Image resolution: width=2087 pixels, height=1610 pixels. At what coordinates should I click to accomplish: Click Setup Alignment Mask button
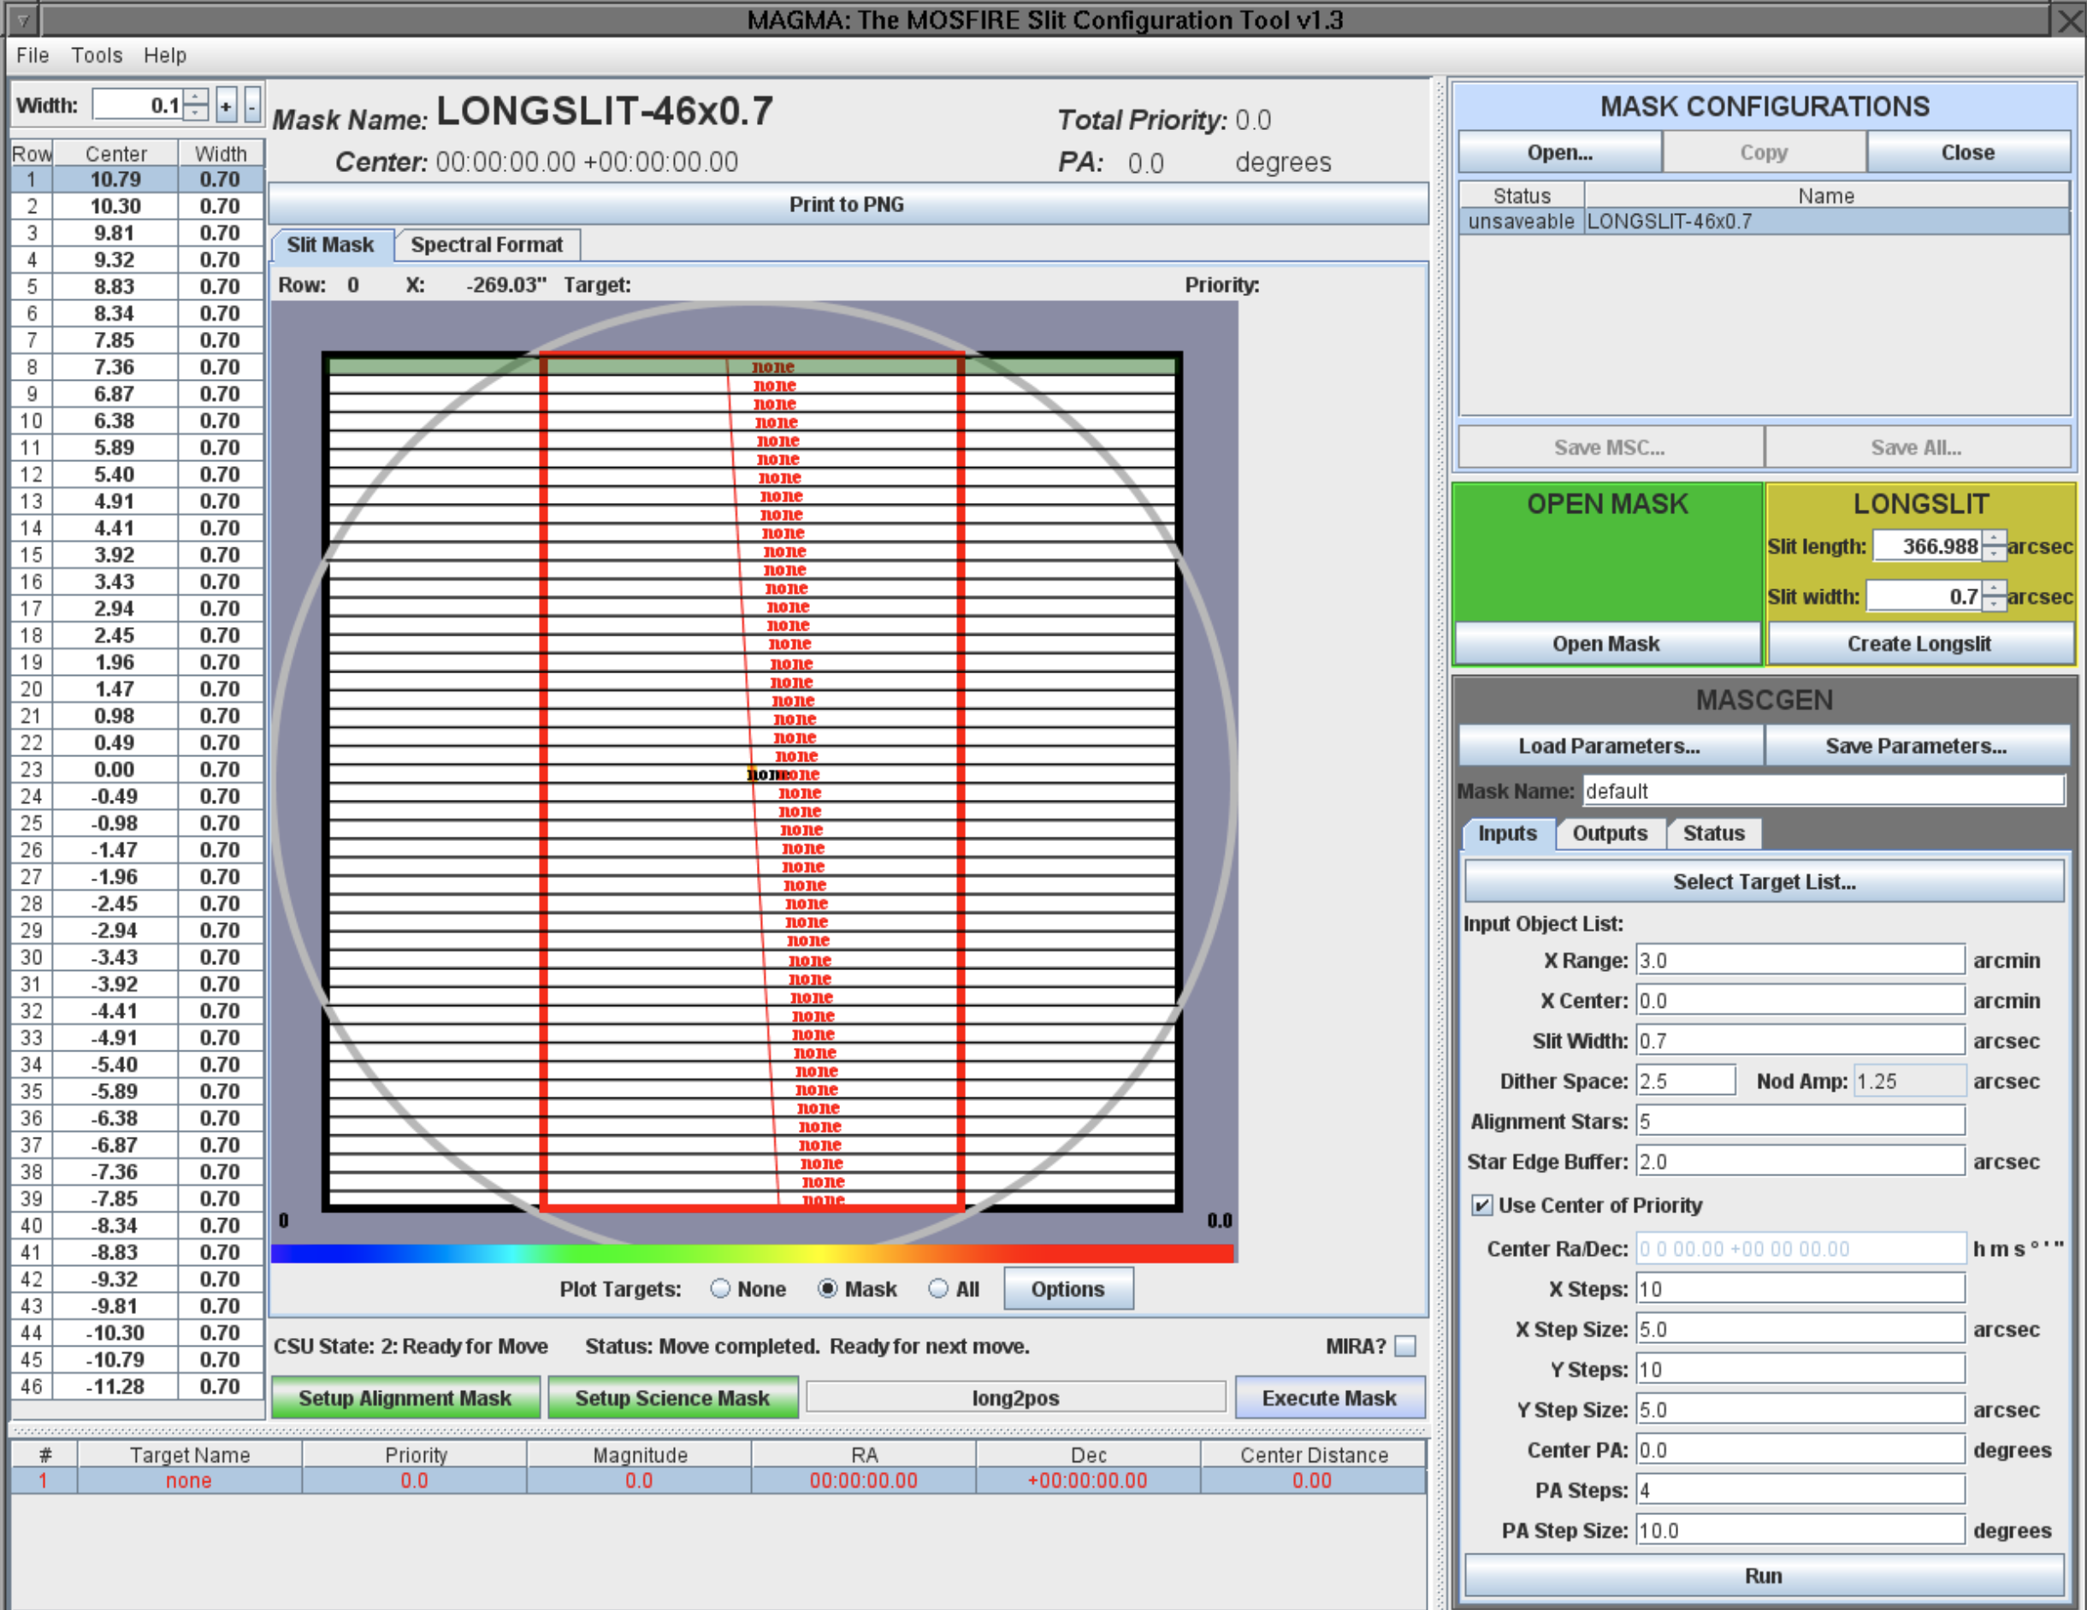(x=405, y=1398)
